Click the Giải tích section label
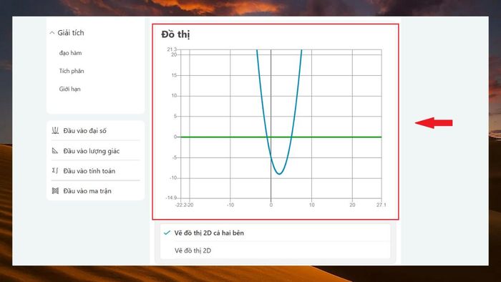The image size is (501, 282). 71,33
